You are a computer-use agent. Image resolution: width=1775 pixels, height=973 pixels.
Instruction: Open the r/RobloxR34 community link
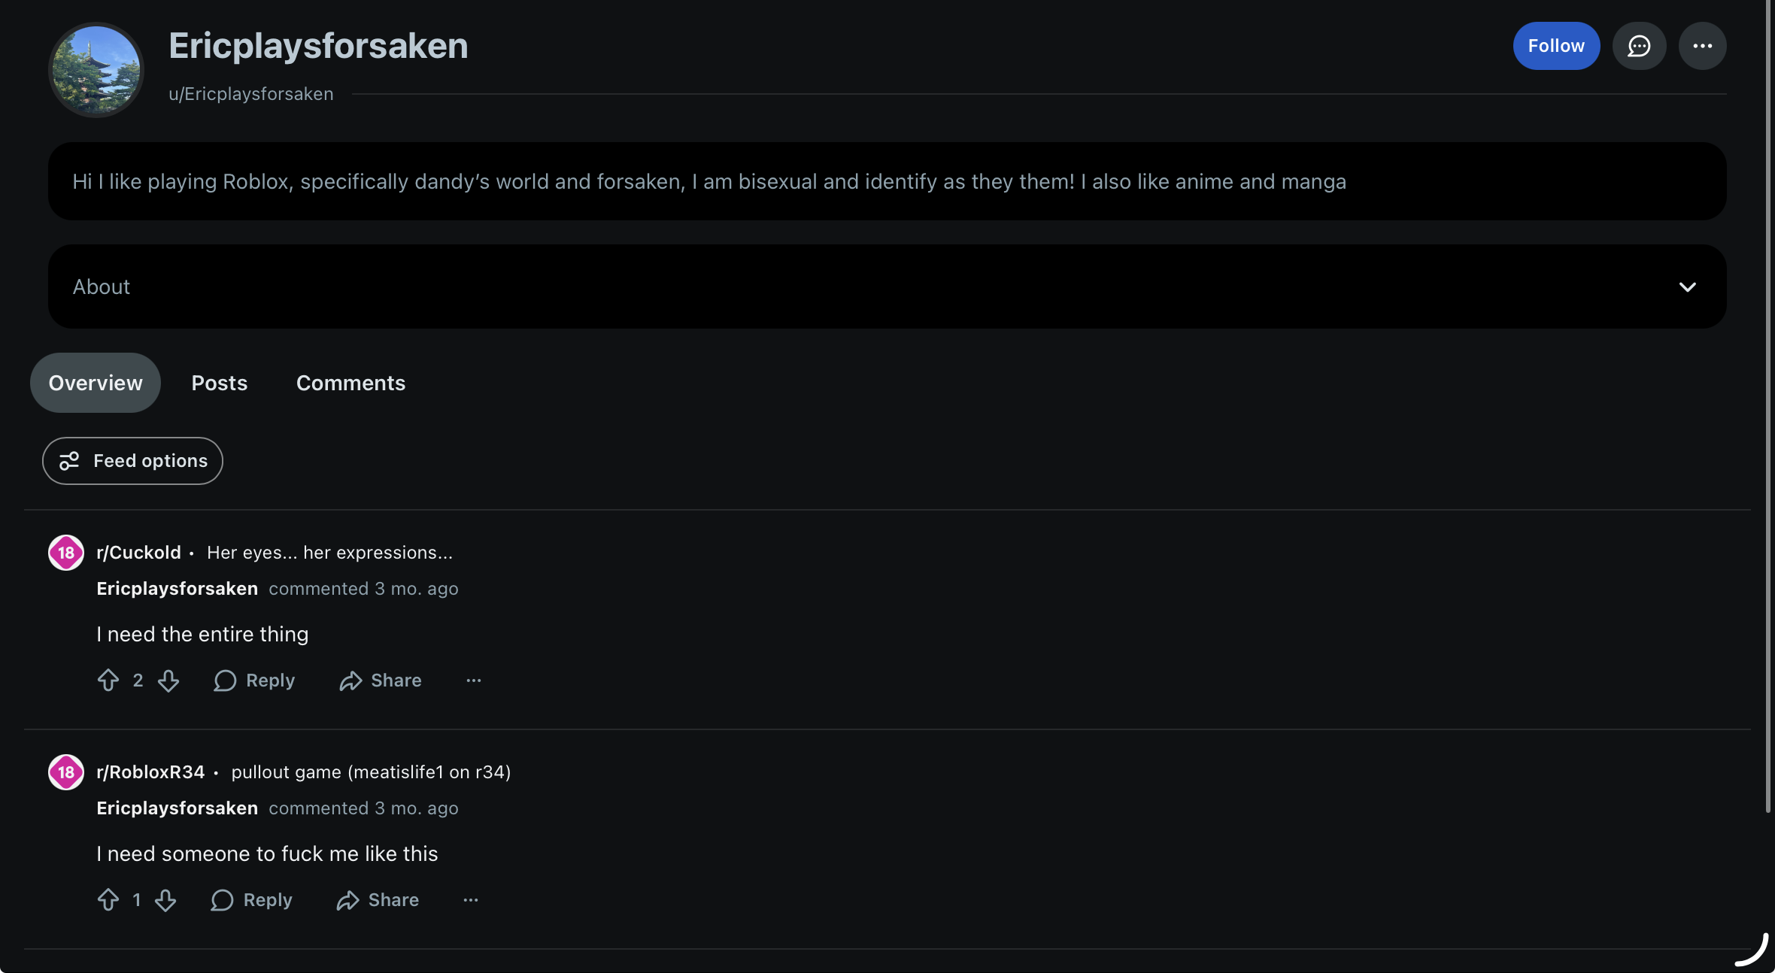(x=150, y=772)
